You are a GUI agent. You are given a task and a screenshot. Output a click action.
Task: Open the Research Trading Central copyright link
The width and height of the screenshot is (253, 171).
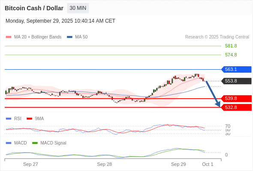pyautogui.click(x=217, y=37)
